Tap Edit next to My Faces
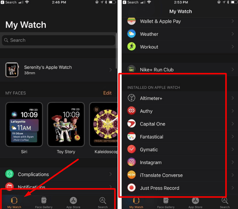This screenshot has height=209, width=238. pos(107,93)
